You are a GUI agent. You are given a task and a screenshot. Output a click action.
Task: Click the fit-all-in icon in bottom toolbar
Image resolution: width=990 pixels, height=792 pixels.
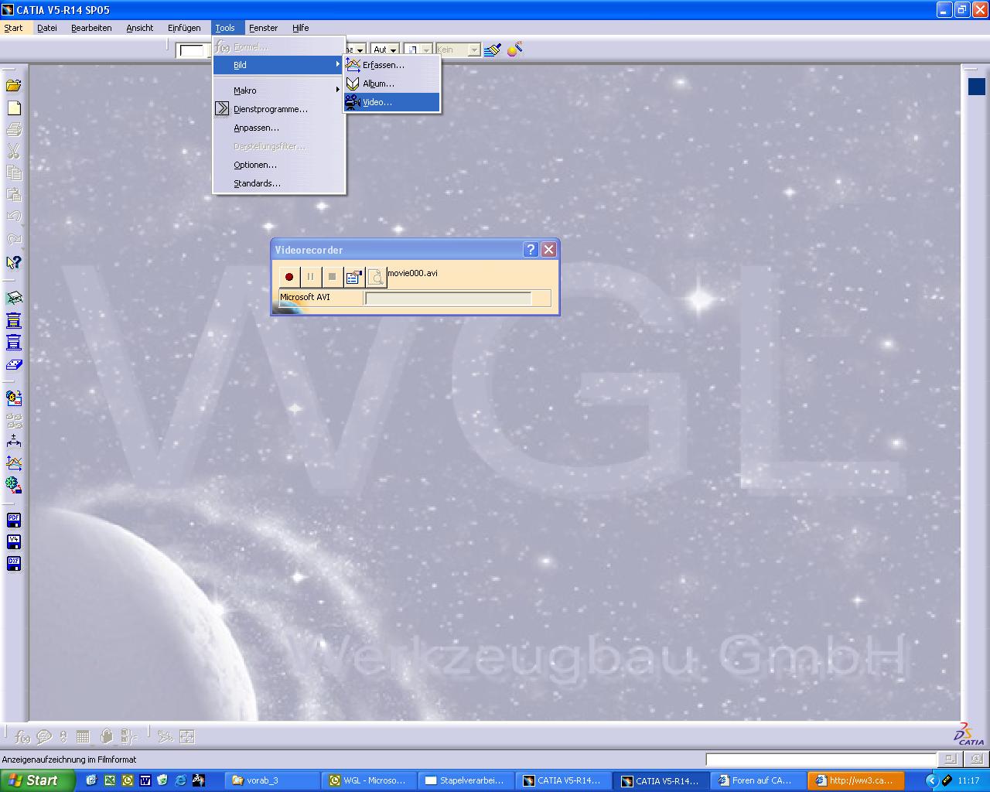(186, 736)
